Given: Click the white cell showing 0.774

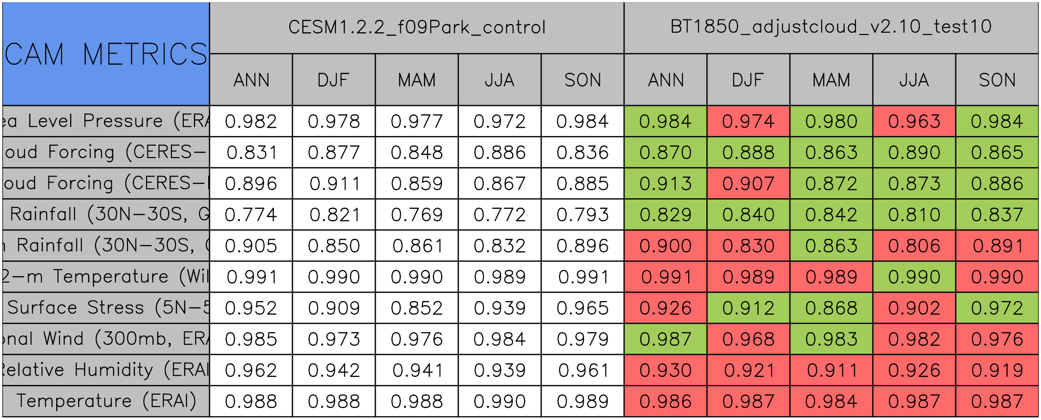Looking at the screenshot, I should point(251,215).
